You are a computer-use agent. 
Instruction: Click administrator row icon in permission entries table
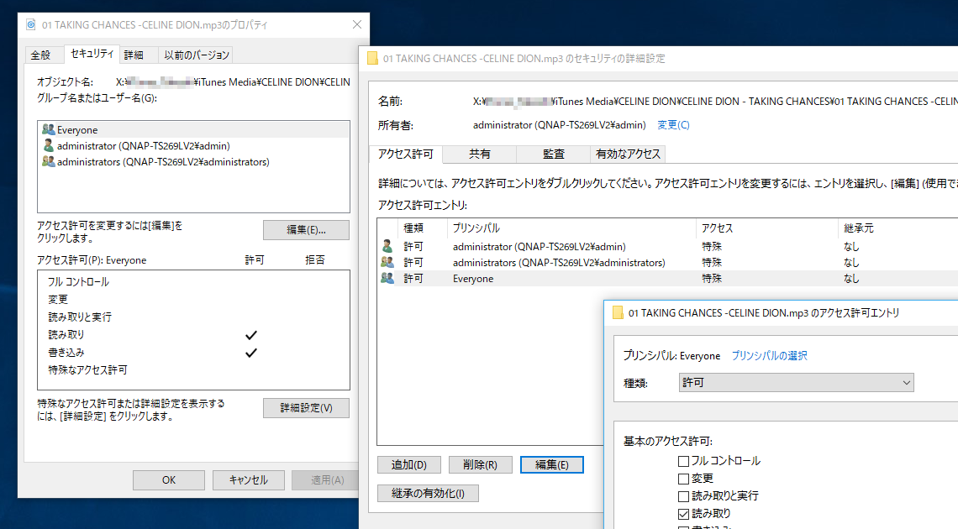387,247
